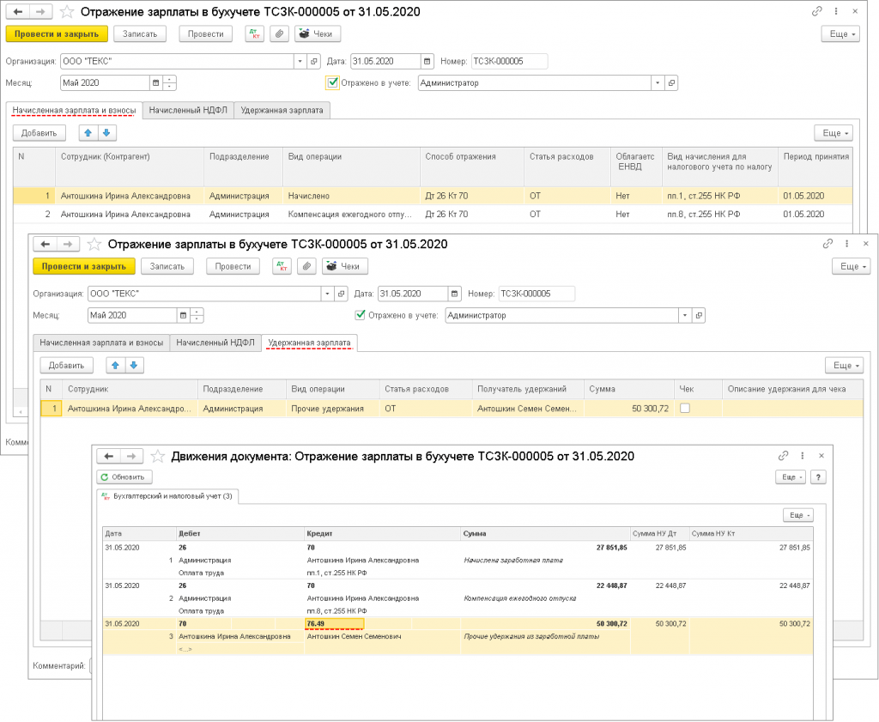879x722 pixels.
Task: Click the paperclip attachments icon in the top window
Action: pyautogui.click(x=279, y=33)
